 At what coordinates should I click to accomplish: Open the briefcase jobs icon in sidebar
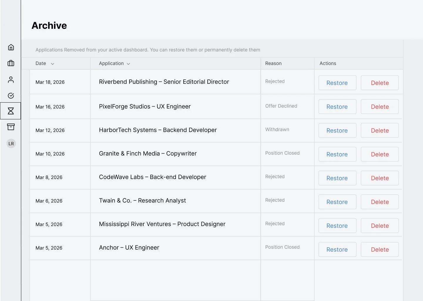[11, 63]
